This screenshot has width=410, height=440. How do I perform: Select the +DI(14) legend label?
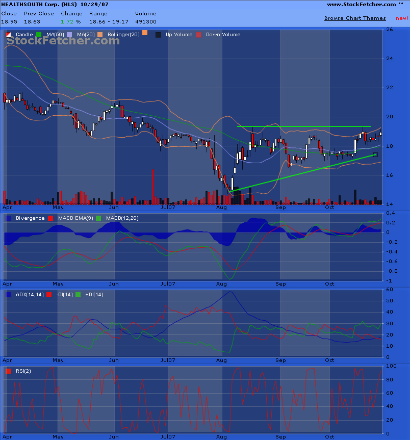(x=94, y=295)
